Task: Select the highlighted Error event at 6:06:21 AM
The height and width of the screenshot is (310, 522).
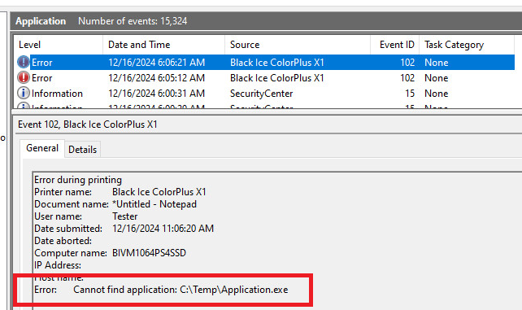Action: (265, 63)
